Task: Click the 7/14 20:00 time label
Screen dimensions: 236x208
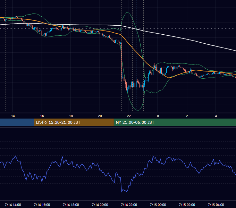Action: pos(100,205)
